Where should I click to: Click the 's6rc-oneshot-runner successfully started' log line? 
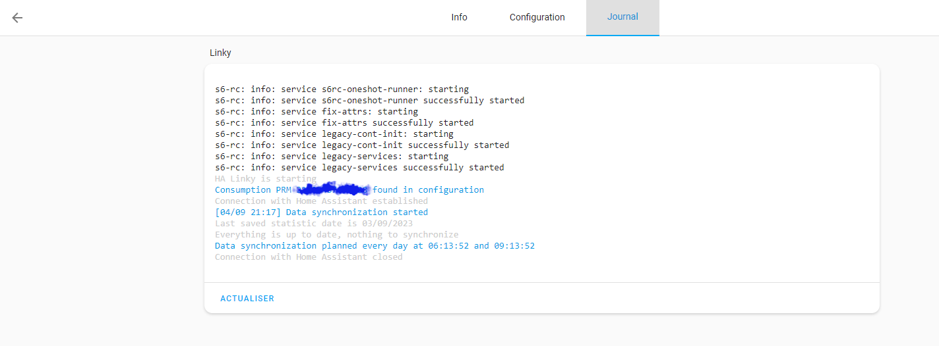coord(369,101)
